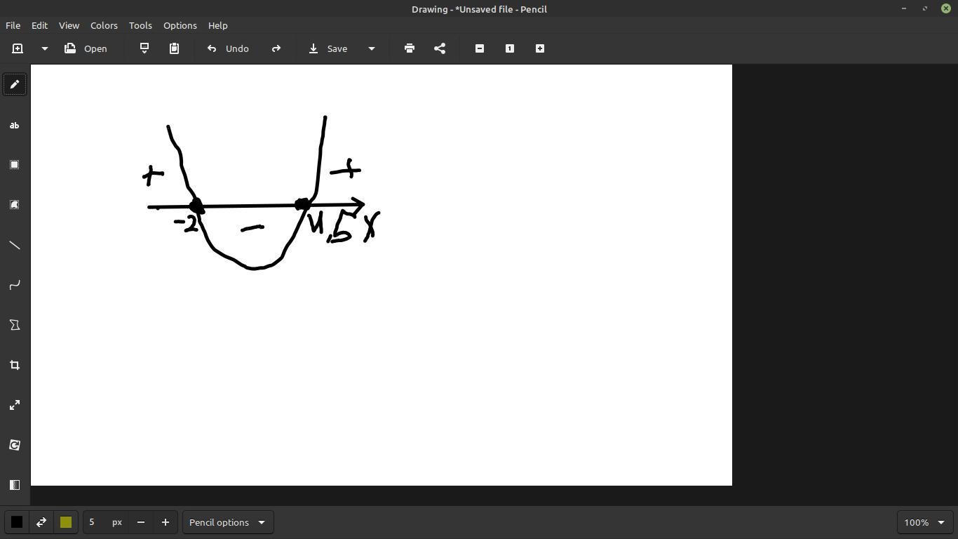Open the filters tool in left sidebar

click(x=15, y=485)
